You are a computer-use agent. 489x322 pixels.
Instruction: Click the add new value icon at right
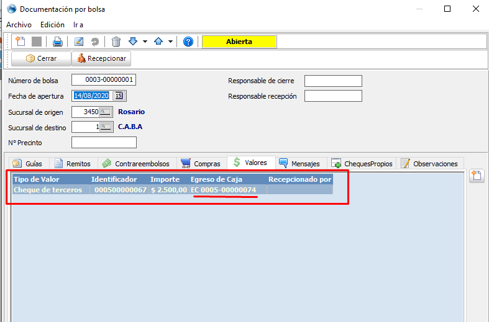pos(477,176)
